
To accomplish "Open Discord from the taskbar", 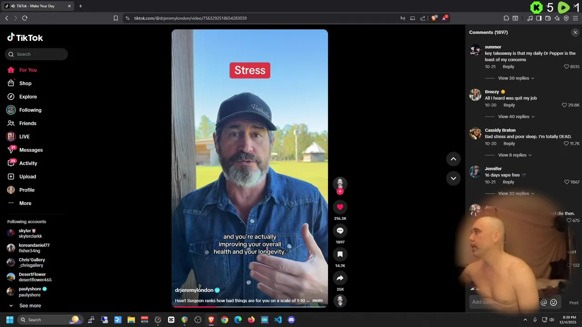I will click(291, 320).
